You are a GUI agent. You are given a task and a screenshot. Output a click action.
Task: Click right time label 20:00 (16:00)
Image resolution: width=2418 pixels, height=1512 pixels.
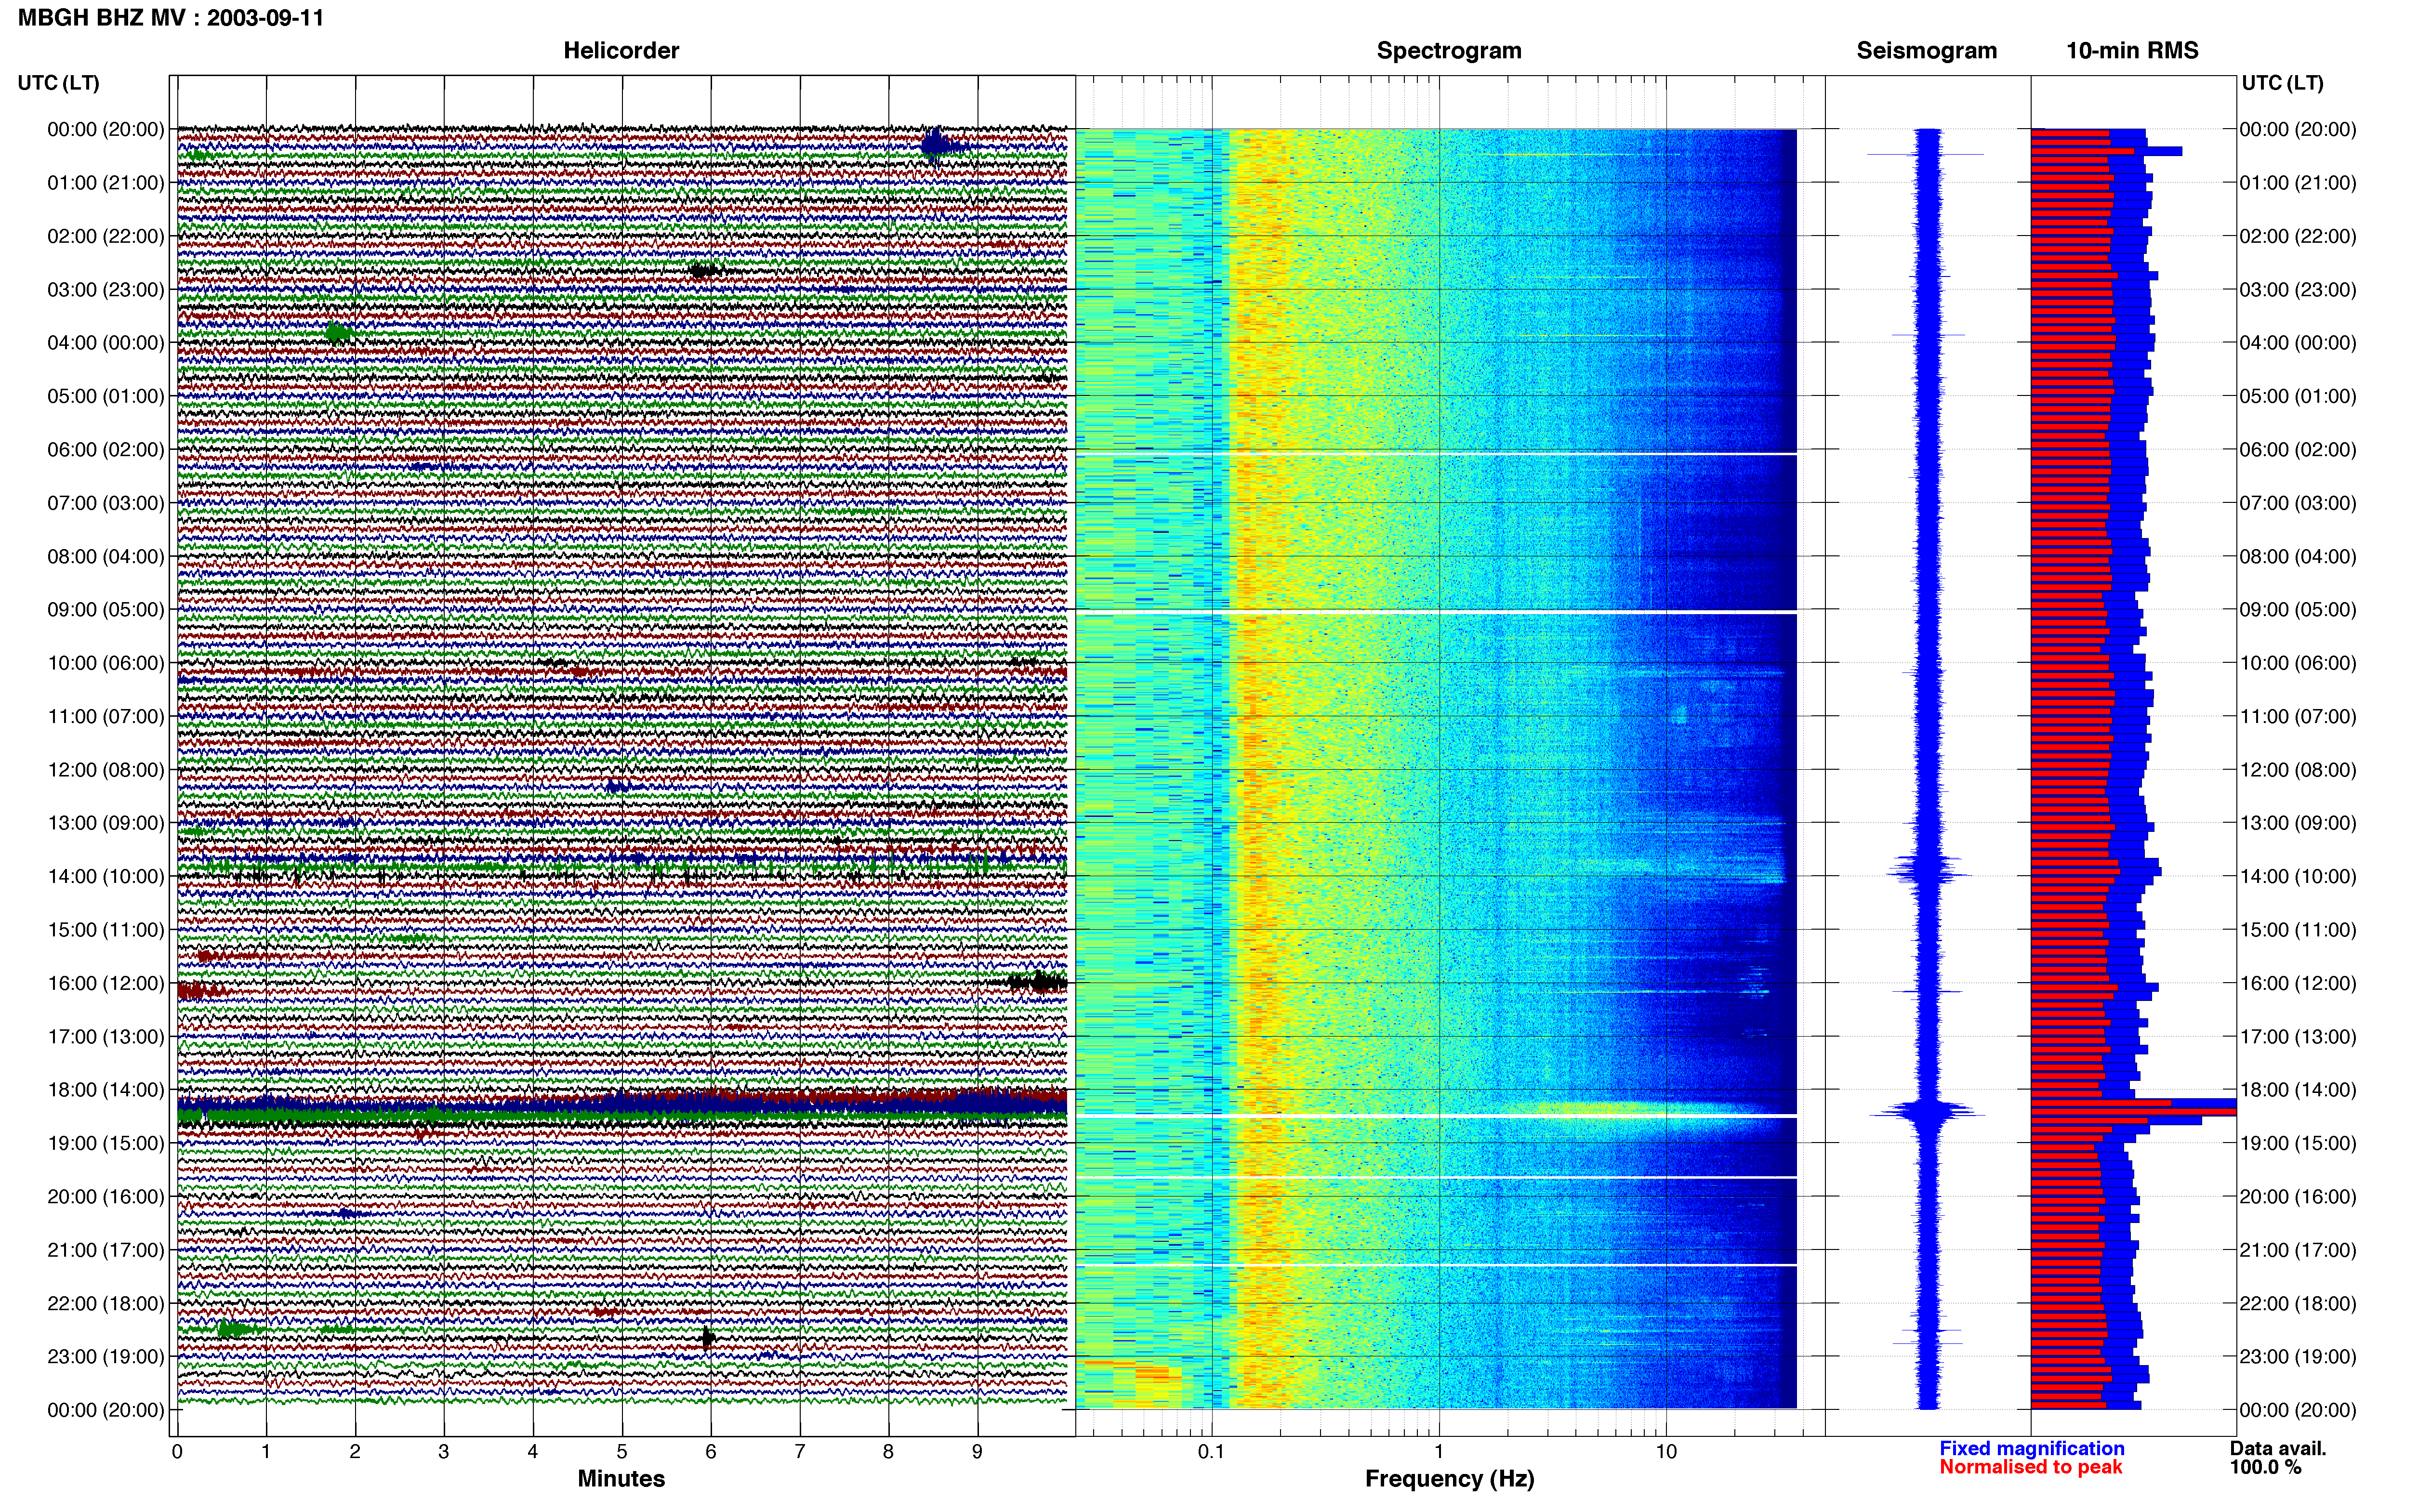point(2298,1197)
